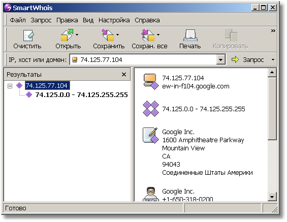
Task: Click the +1-650-318-0200 phone text
Action: 187,199
